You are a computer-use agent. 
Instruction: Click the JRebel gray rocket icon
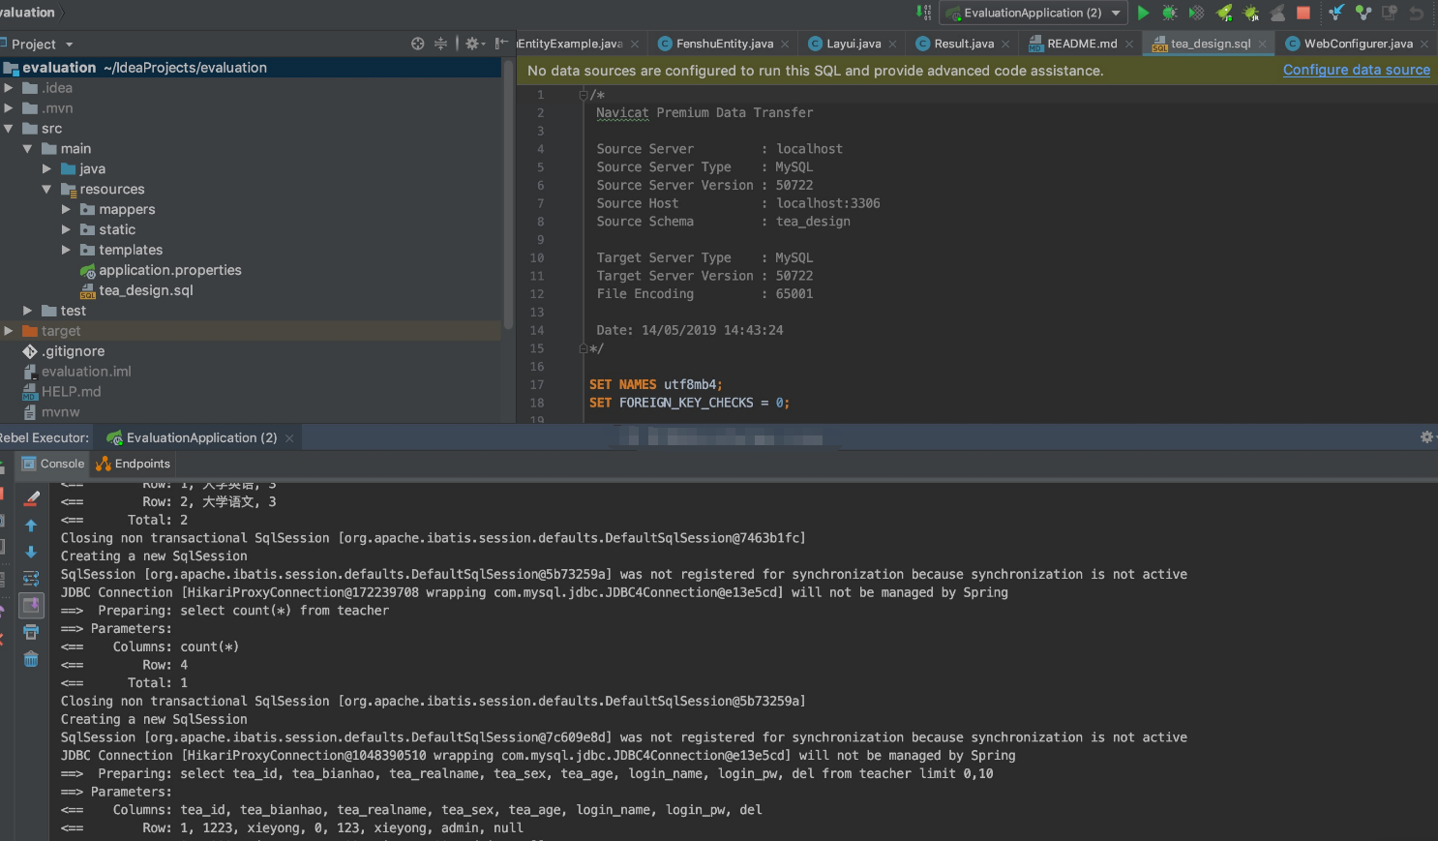1277,13
